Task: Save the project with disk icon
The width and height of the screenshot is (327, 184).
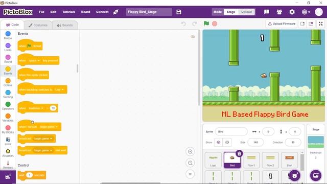Action: pyautogui.click(x=179, y=12)
